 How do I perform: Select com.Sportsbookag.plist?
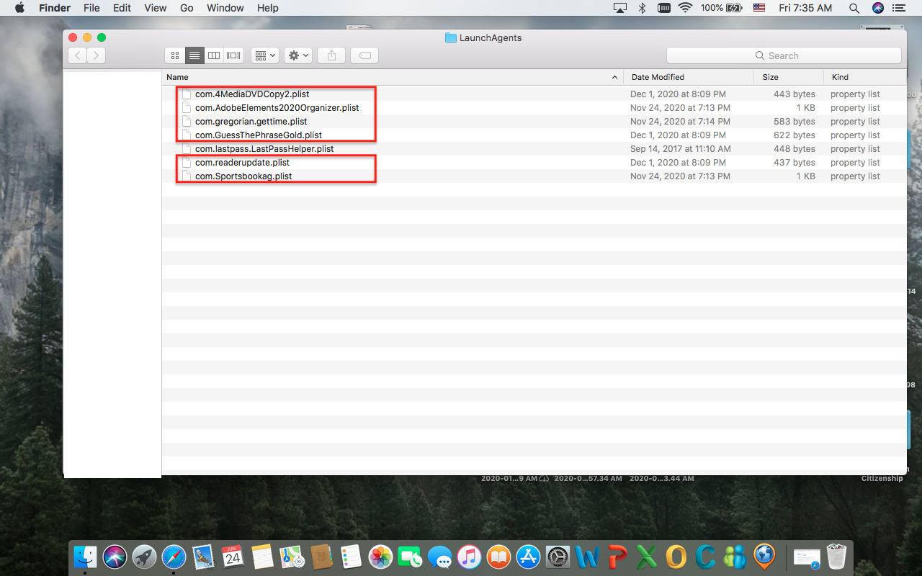(x=243, y=176)
